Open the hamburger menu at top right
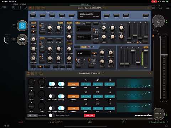171x128 pixels. click(168, 7)
